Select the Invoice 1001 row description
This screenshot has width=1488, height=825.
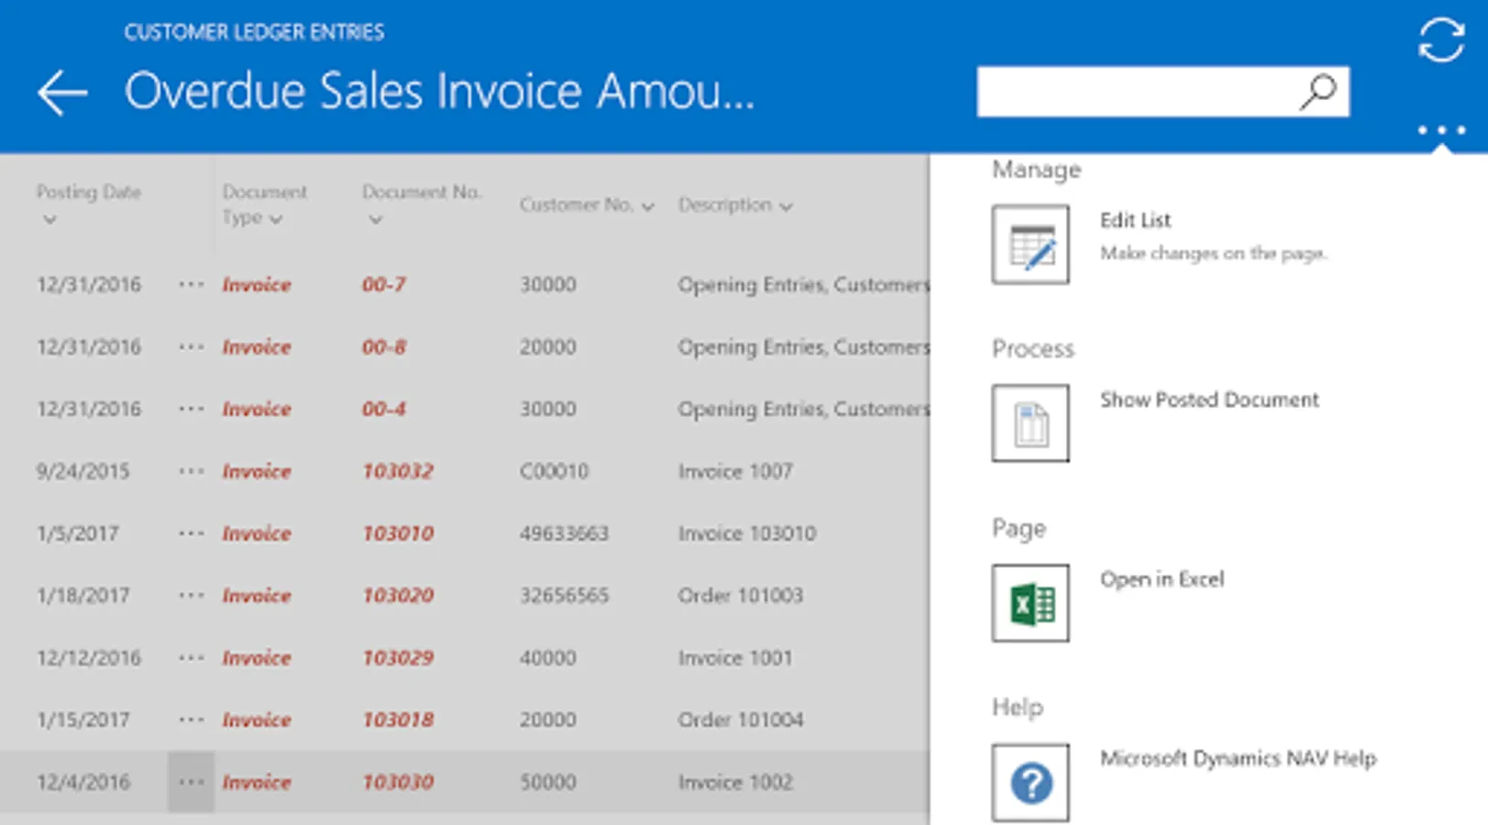pos(735,658)
